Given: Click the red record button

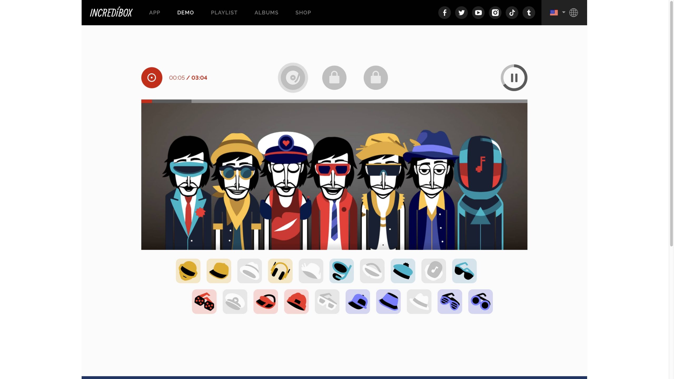Looking at the screenshot, I should (x=152, y=78).
